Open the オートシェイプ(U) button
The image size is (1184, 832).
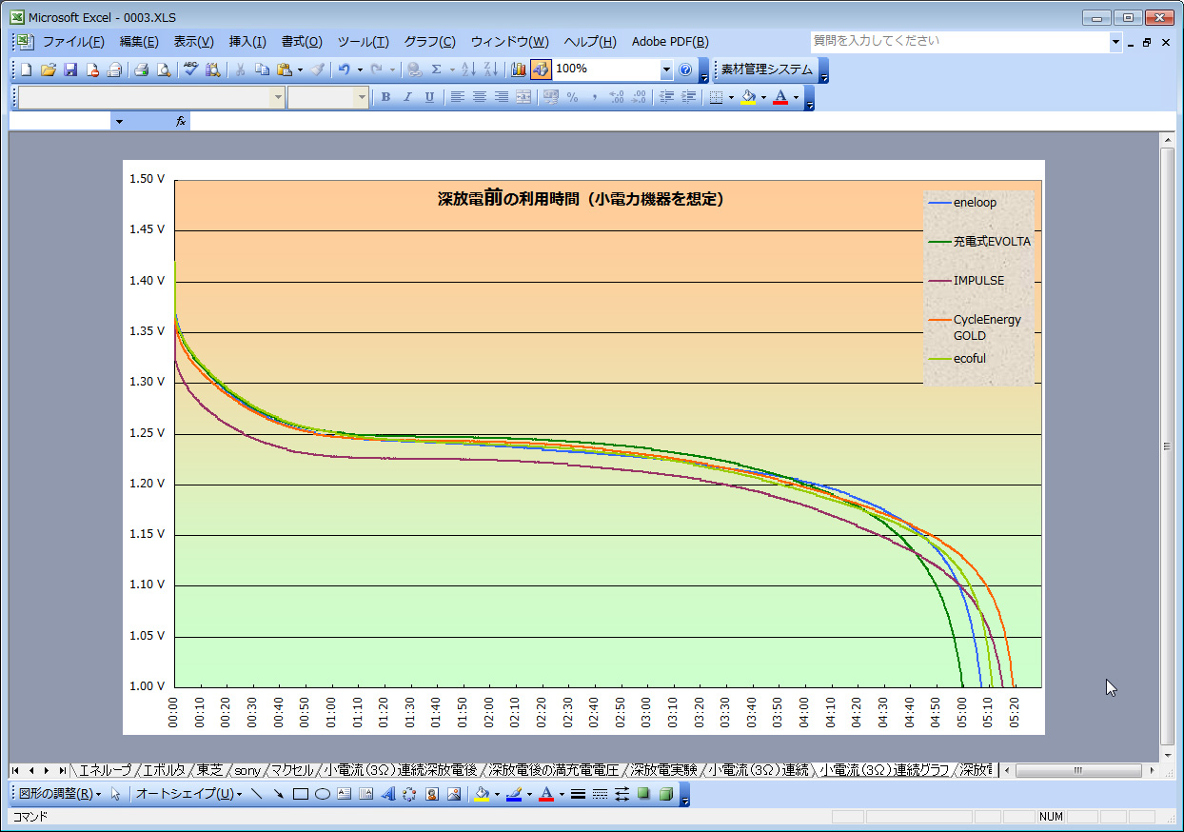[x=187, y=794]
